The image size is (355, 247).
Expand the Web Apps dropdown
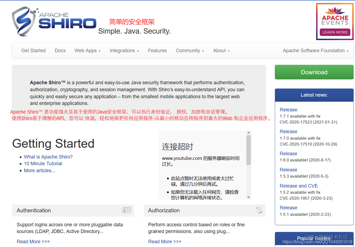[87, 51]
